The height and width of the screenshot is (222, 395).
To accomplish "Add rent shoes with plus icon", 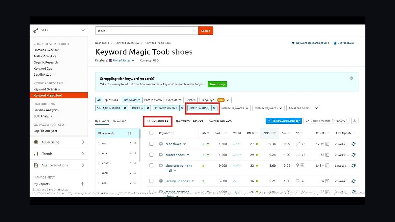I will pyautogui.click(x=161, y=144).
